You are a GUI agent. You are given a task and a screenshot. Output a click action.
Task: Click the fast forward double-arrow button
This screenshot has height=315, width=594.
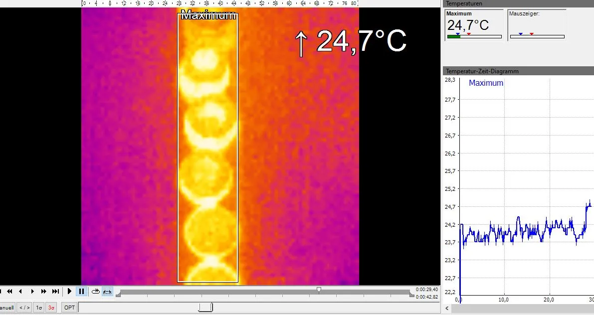coord(44,292)
